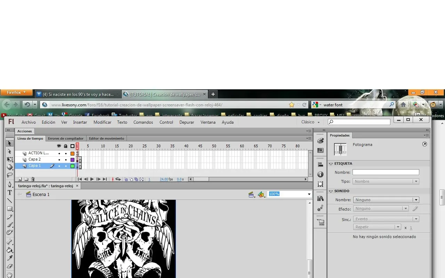Open the Info panel icon
The image size is (445, 278).
[321, 174]
